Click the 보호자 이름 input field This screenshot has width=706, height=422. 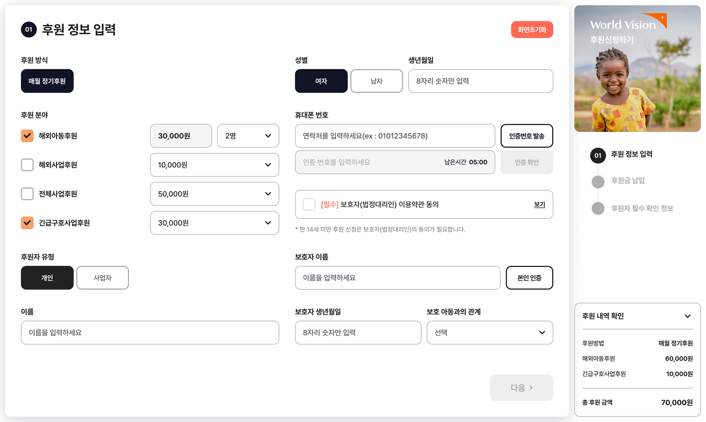[398, 278]
